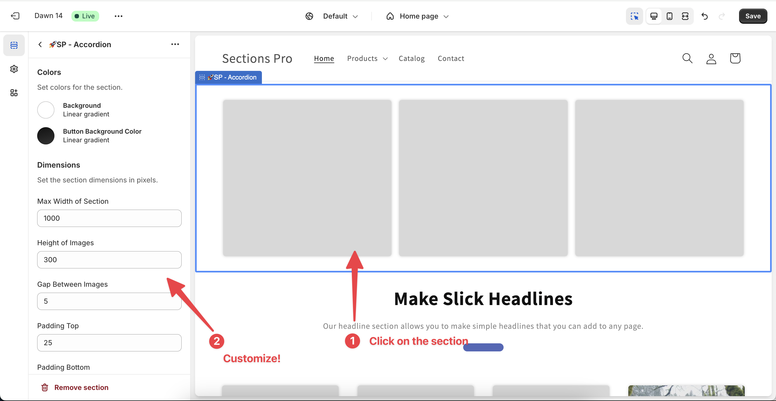Click the undo arrow icon
The image size is (776, 401).
704,16
